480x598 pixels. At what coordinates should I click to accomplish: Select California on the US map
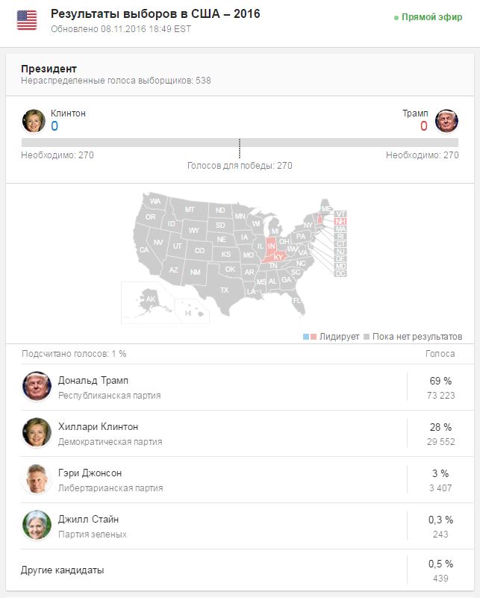point(145,250)
